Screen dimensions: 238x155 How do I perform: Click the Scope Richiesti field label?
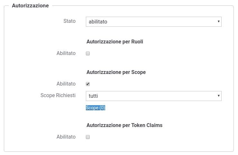point(58,96)
